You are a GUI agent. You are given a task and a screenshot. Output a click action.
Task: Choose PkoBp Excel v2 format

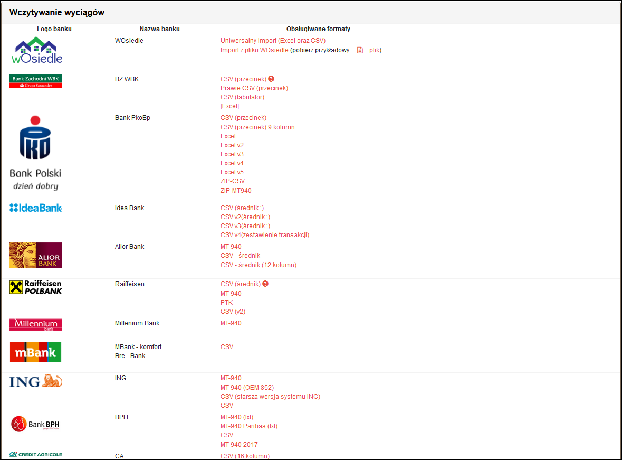pyautogui.click(x=232, y=145)
